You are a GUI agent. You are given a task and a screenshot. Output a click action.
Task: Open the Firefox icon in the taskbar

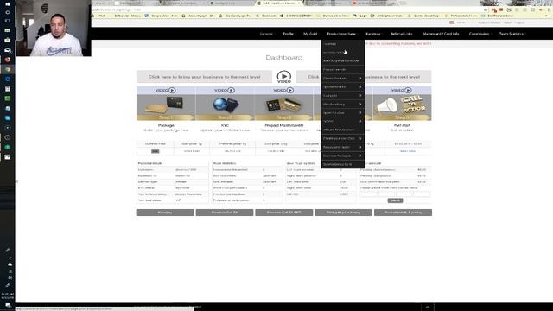click(8, 60)
